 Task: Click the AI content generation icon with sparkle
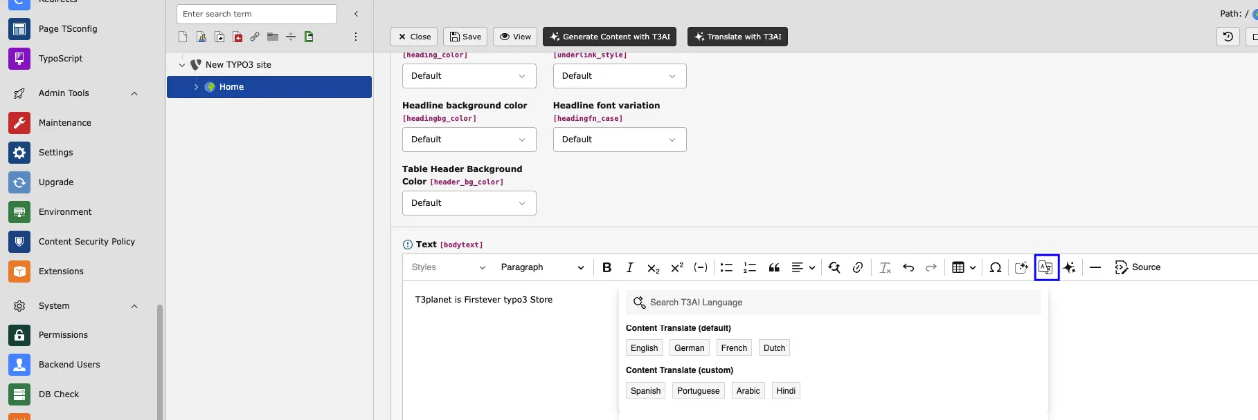[x=1021, y=267]
